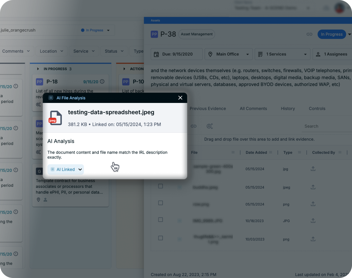Open the History tab
This screenshot has width=352, height=278.
coord(288,109)
